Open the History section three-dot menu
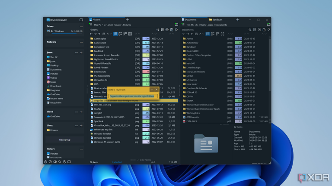 [81, 149]
